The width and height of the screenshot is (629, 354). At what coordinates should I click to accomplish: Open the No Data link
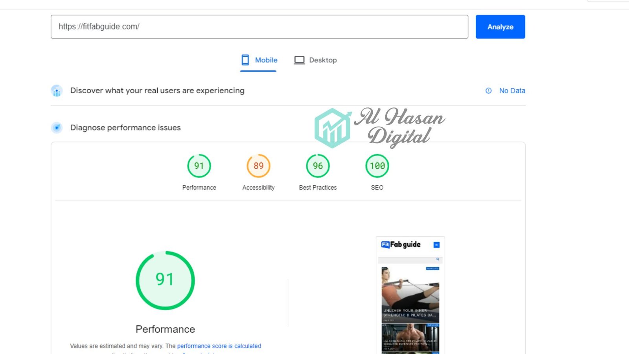(x=512, y=90)
